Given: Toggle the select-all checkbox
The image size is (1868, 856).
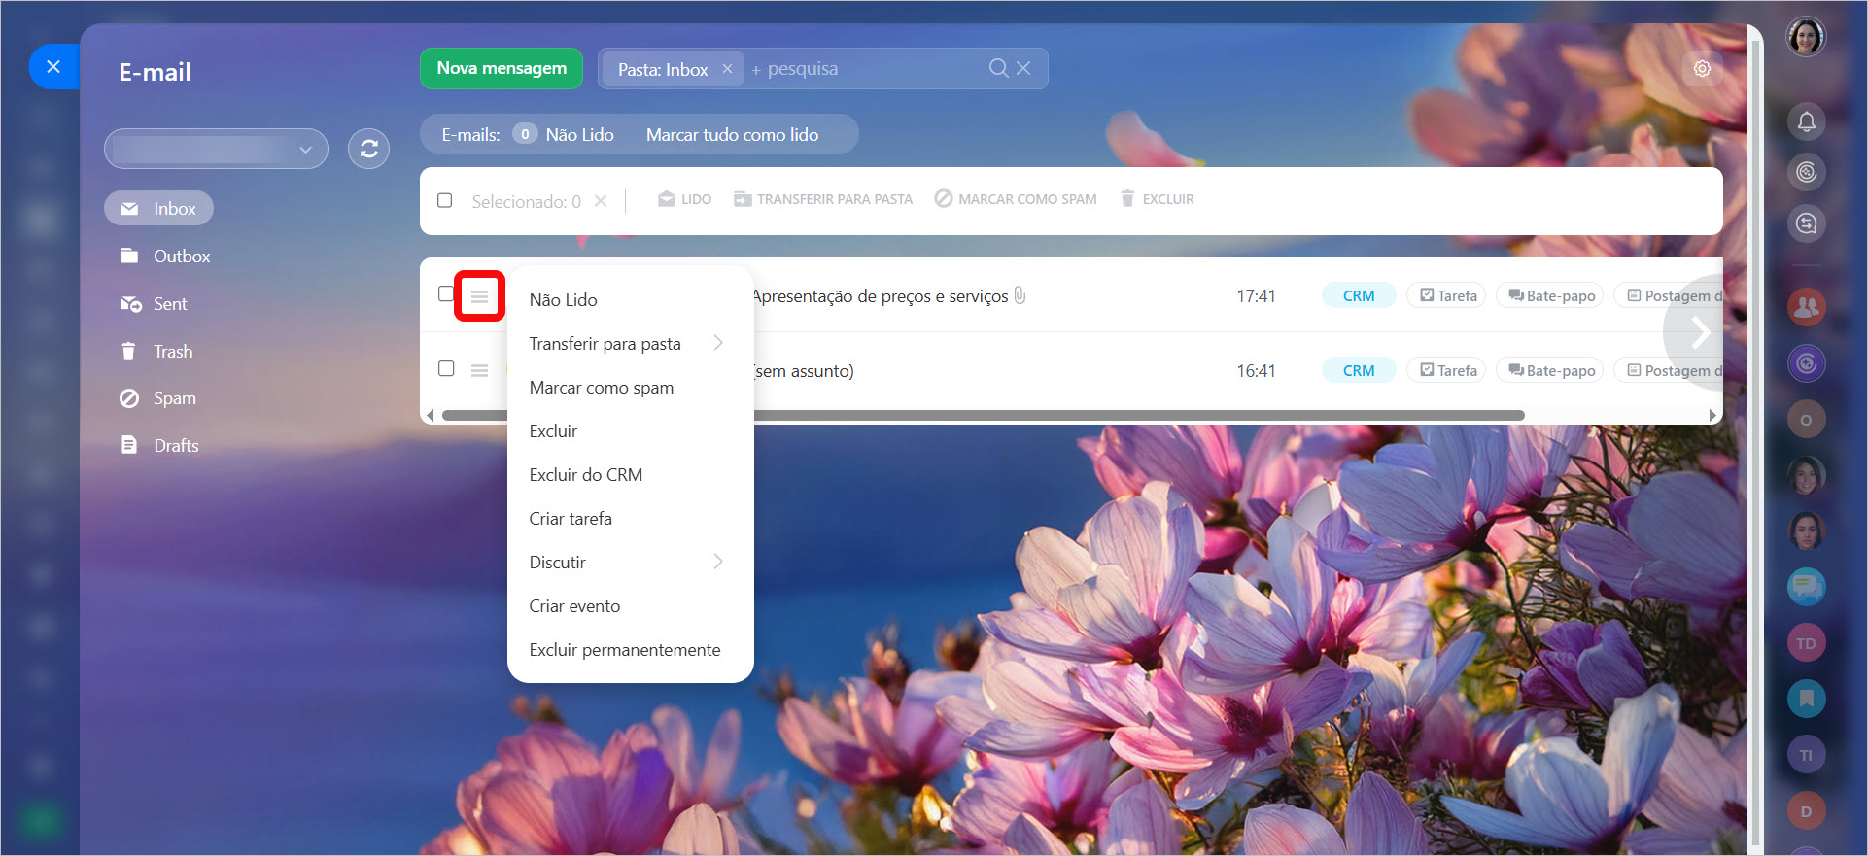Looking at the screenshot, I should click(x=445, y=200).
